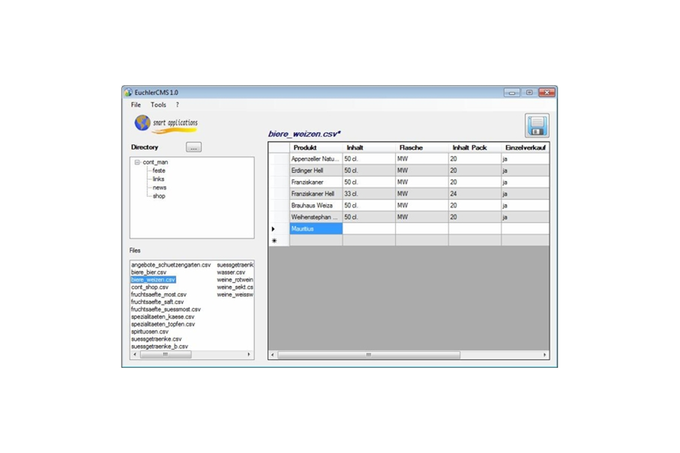Viewport: 680px width, 453px height.
Task: Select the shop folder in tree
Action: pos(159,196)
